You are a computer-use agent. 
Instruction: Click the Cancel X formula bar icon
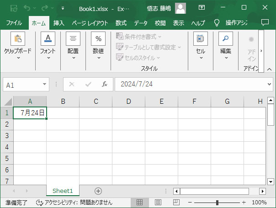coord(72,84)
